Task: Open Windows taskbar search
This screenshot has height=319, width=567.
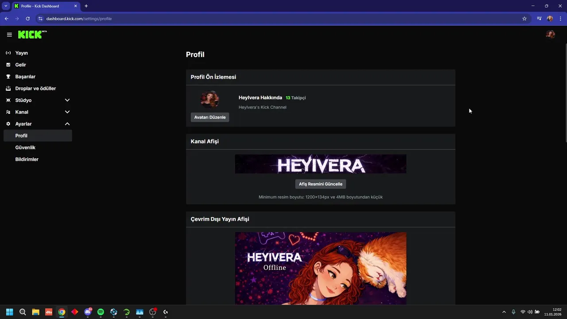Action: click(23, 312)
